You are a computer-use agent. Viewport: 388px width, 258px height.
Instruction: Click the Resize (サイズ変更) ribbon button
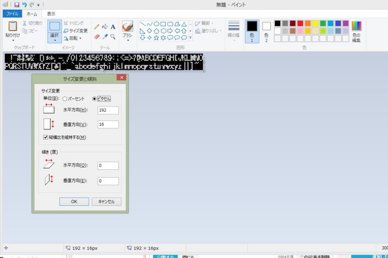pos(76,31)
